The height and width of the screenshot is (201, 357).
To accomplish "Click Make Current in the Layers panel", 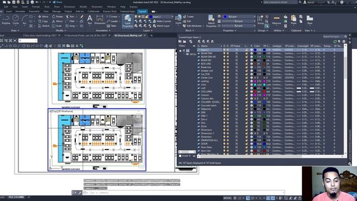I will pos(162,21).
